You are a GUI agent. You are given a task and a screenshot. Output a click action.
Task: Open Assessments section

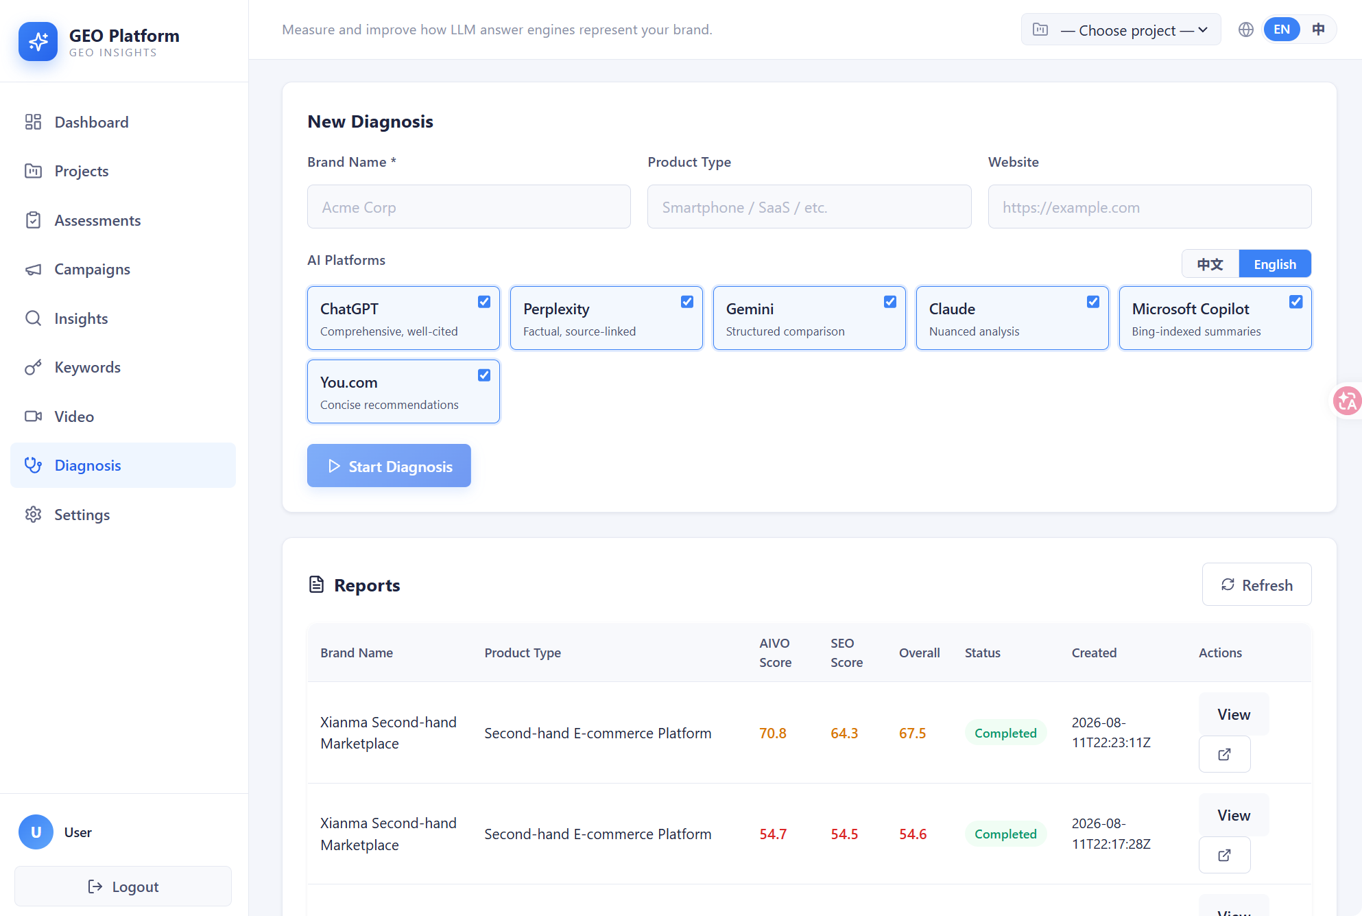pyautogui.click(x=123, y=220)
